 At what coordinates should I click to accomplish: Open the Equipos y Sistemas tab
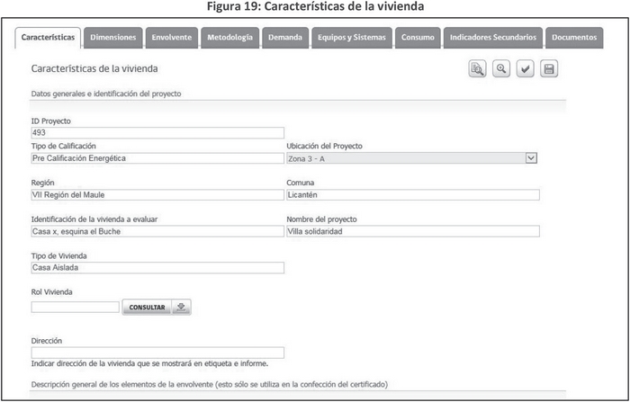tap(352, 38)
